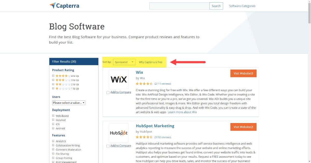311x163 pixels.
Task: Open the Wix logo thumbnail
Action: click(119, 79)
